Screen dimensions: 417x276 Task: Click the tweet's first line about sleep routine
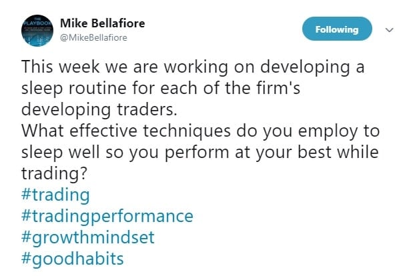193,67
